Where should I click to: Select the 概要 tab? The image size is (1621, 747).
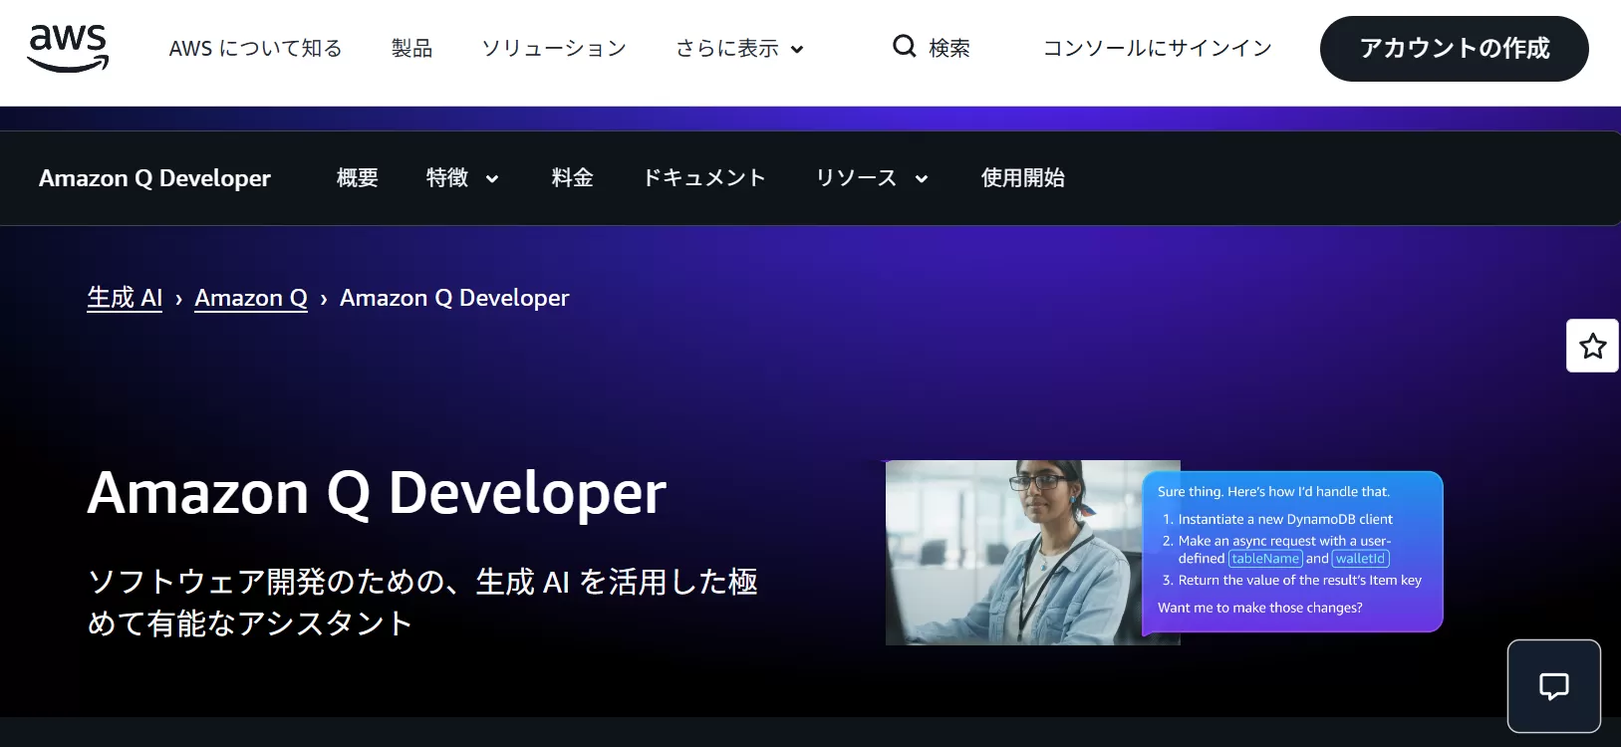(x=357, y=178)
